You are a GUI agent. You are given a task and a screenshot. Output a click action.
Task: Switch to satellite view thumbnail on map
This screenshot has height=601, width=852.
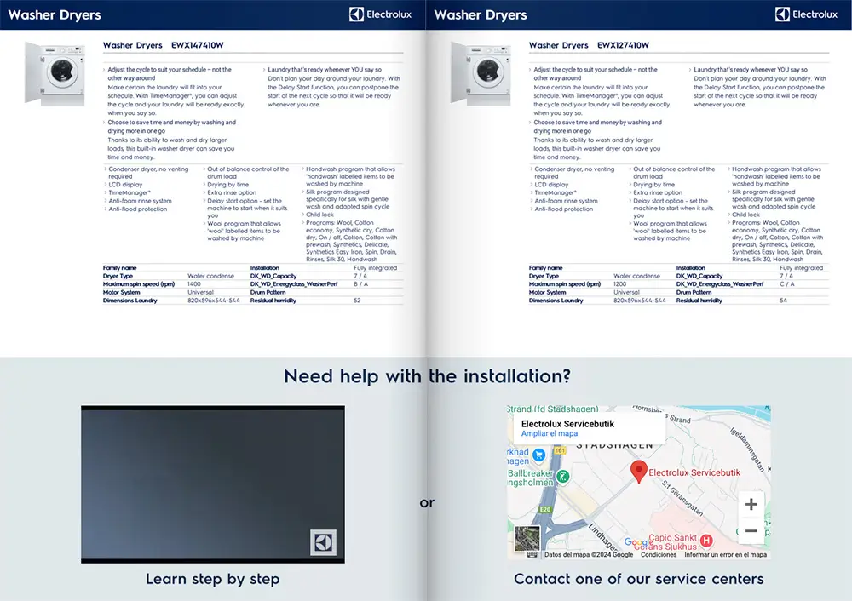(x=527, y=538)
